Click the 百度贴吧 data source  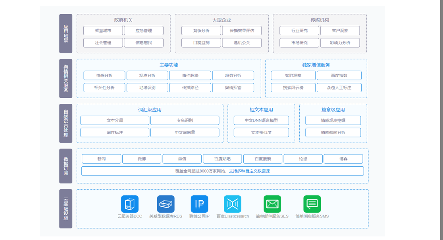click(x=222, y=159)
